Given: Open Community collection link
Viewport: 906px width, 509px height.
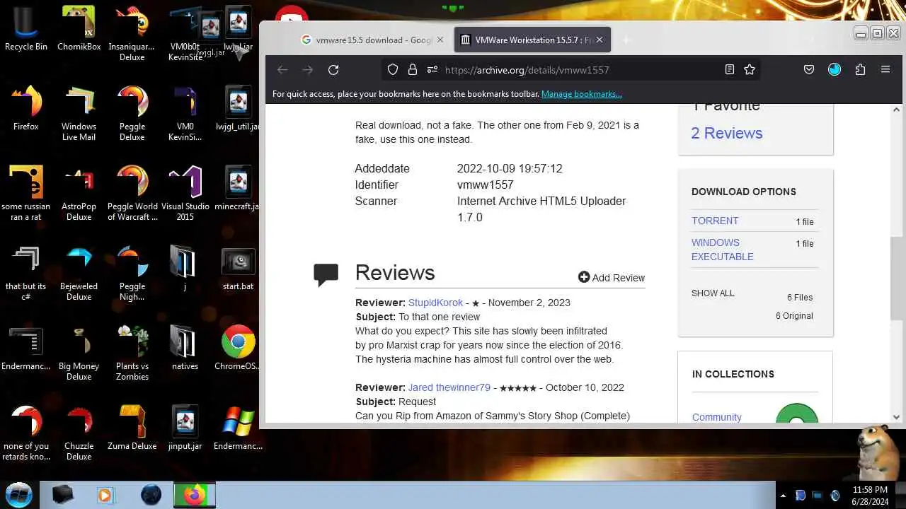Looking at the screenshot, I should [716, 417].
